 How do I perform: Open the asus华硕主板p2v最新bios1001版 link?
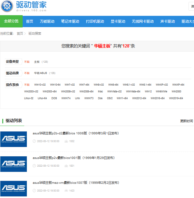tap(73, 158)
